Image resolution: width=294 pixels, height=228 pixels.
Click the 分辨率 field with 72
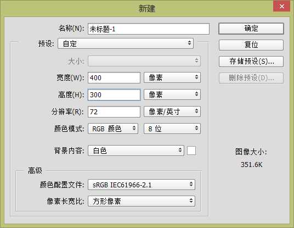(114, 112)
